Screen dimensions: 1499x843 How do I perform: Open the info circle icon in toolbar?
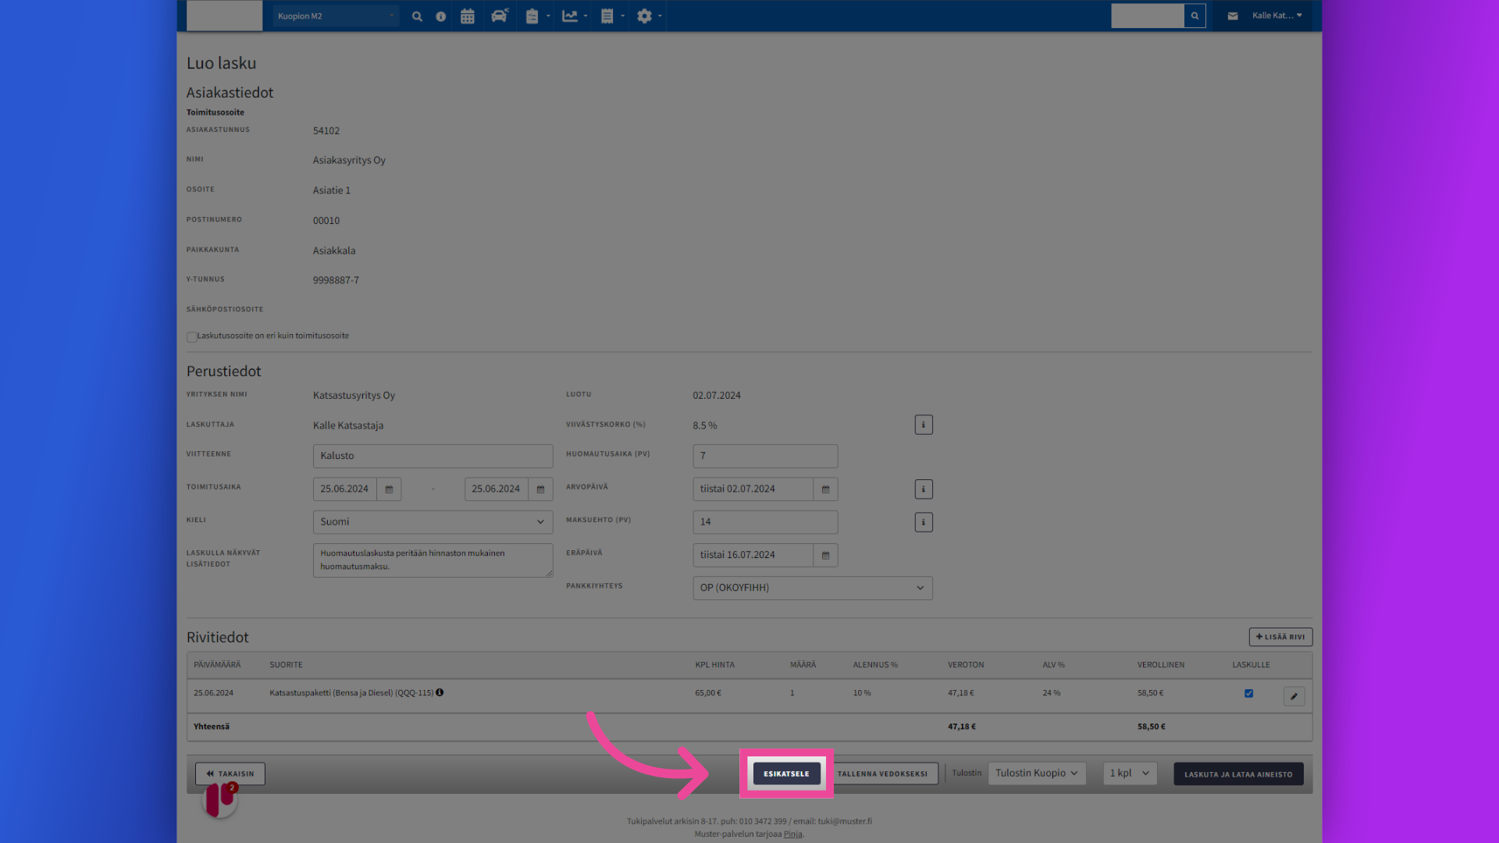pyautogui.click(x=441, y=16)
